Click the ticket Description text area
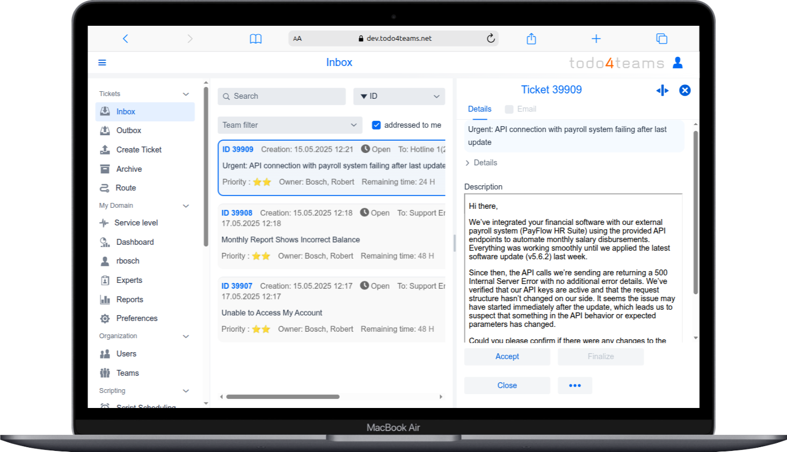This screenshot has width=787, height=452. click(x=573, y=268)
